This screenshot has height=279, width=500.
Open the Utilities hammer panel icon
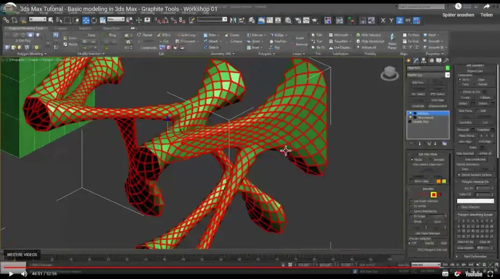pos(446,60)
